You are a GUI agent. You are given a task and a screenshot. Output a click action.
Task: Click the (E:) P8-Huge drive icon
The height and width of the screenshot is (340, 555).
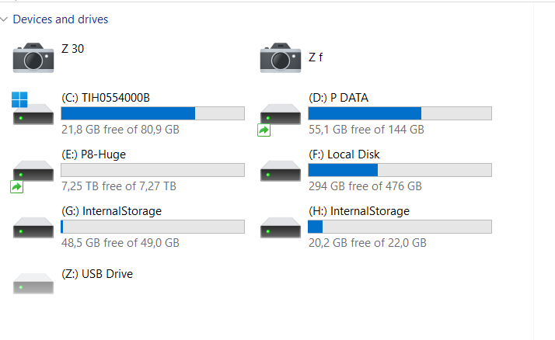(33, 172)
